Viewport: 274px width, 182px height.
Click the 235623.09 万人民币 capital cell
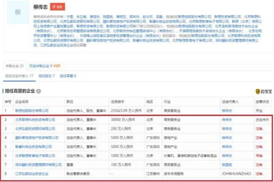coord(126,111)
